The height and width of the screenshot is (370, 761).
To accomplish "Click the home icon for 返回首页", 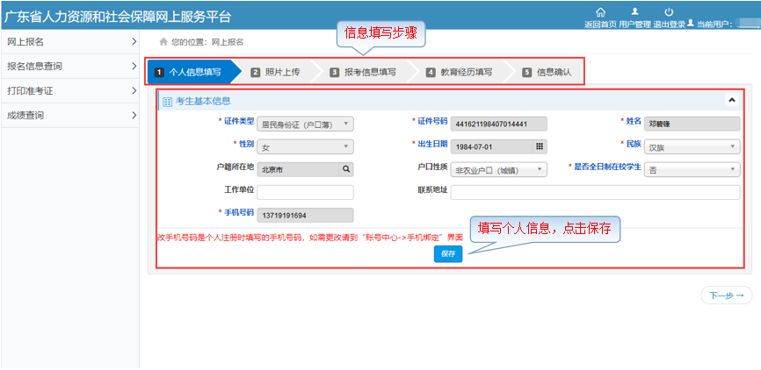I will 600,11.
